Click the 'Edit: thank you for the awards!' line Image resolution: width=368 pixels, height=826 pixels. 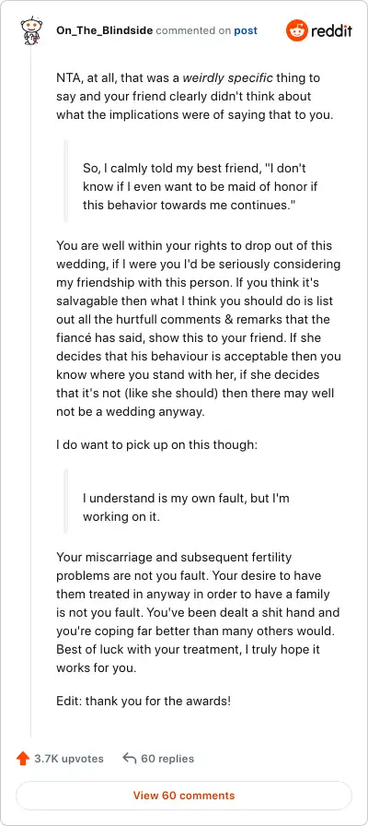point(144,702)
